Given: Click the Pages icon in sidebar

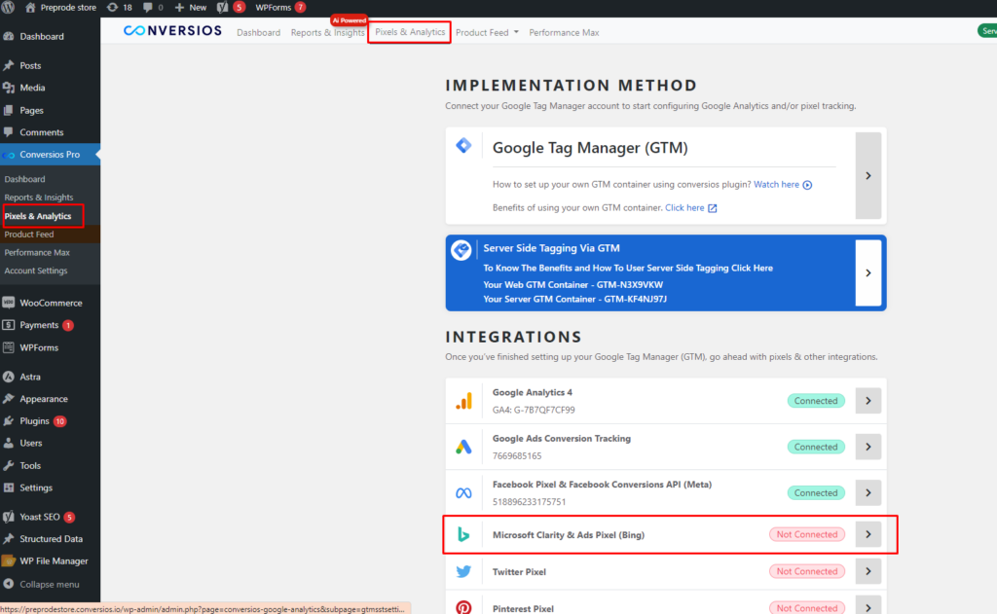Looking at the screenshot, I should (8, 110).
